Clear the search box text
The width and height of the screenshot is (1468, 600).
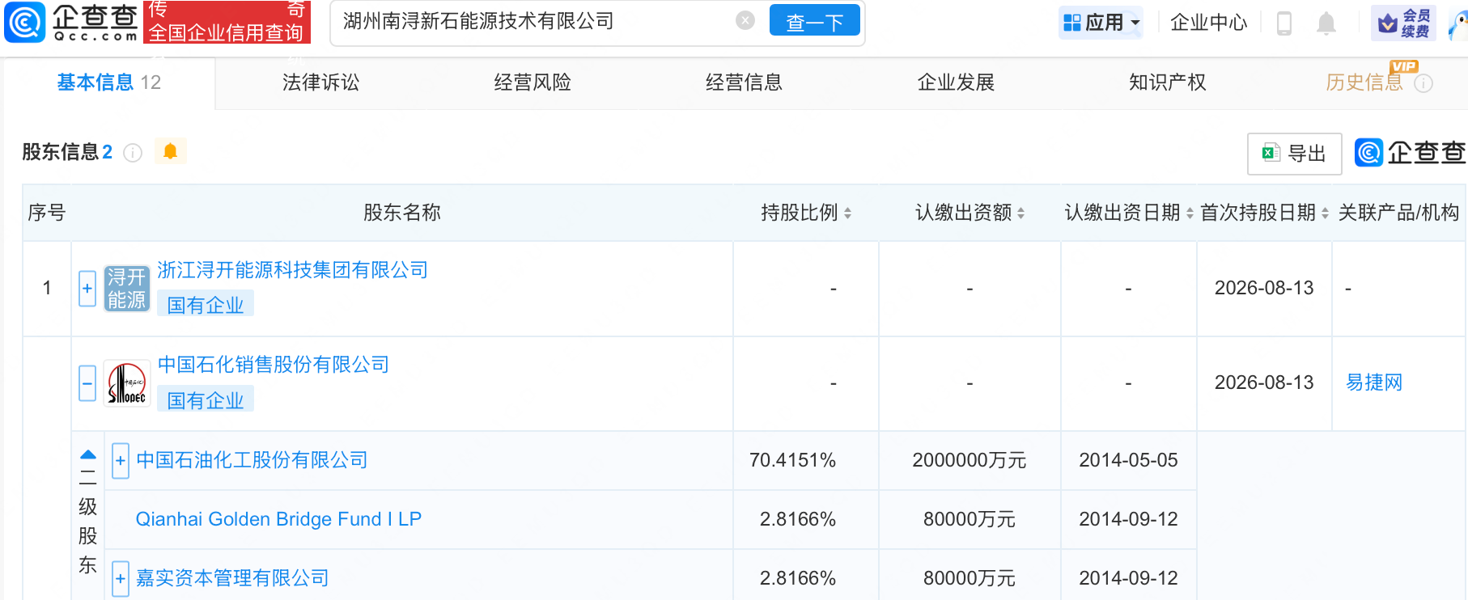745,21
